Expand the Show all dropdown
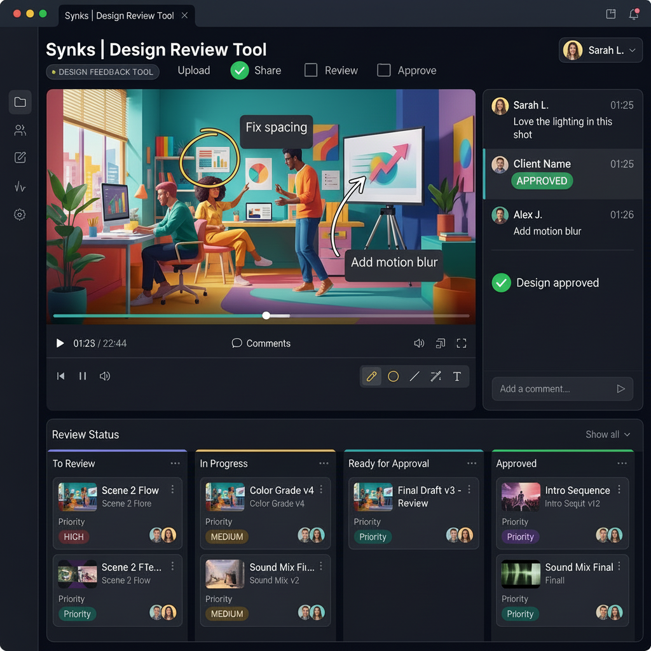 coord(608,434)
